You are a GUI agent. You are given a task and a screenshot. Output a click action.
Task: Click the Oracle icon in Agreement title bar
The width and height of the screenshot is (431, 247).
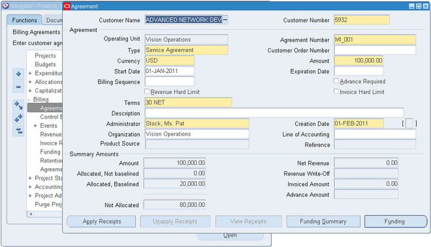point(67,6)
